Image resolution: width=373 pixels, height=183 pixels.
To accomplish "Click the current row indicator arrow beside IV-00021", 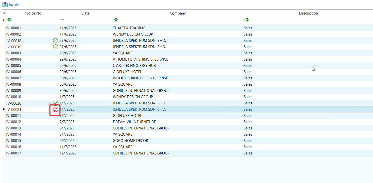I will click(x=4, y=109).
